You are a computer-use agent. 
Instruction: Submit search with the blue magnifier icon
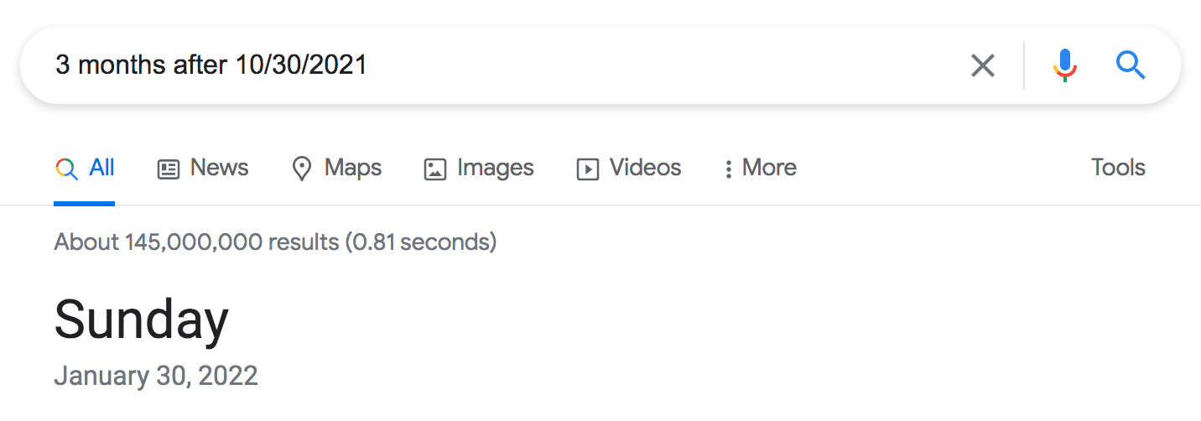(1131, 65)
